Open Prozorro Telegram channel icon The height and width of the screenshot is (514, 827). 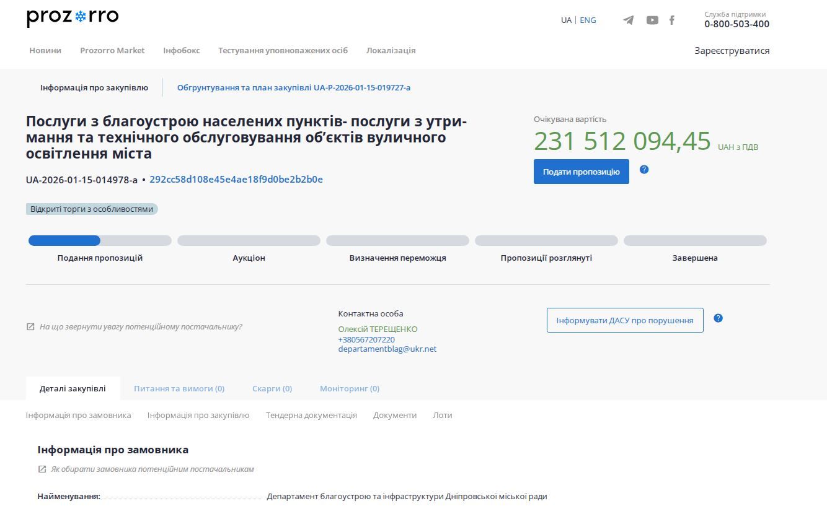coord(628,20)
